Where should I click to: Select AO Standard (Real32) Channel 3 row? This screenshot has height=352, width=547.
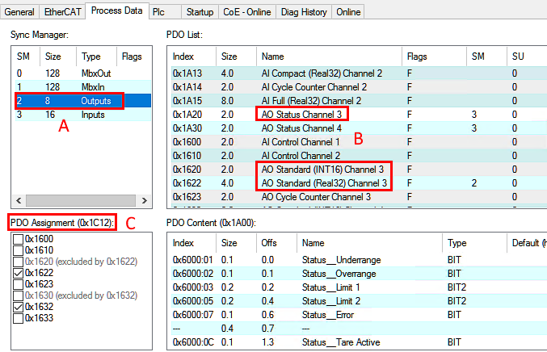pyautogui.click(x=325, y=182)
